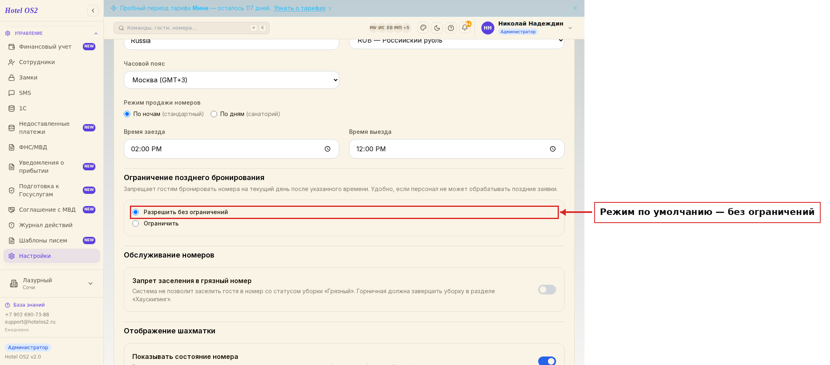
Task: Open check-in time clock picker
Action: (328, 149)
